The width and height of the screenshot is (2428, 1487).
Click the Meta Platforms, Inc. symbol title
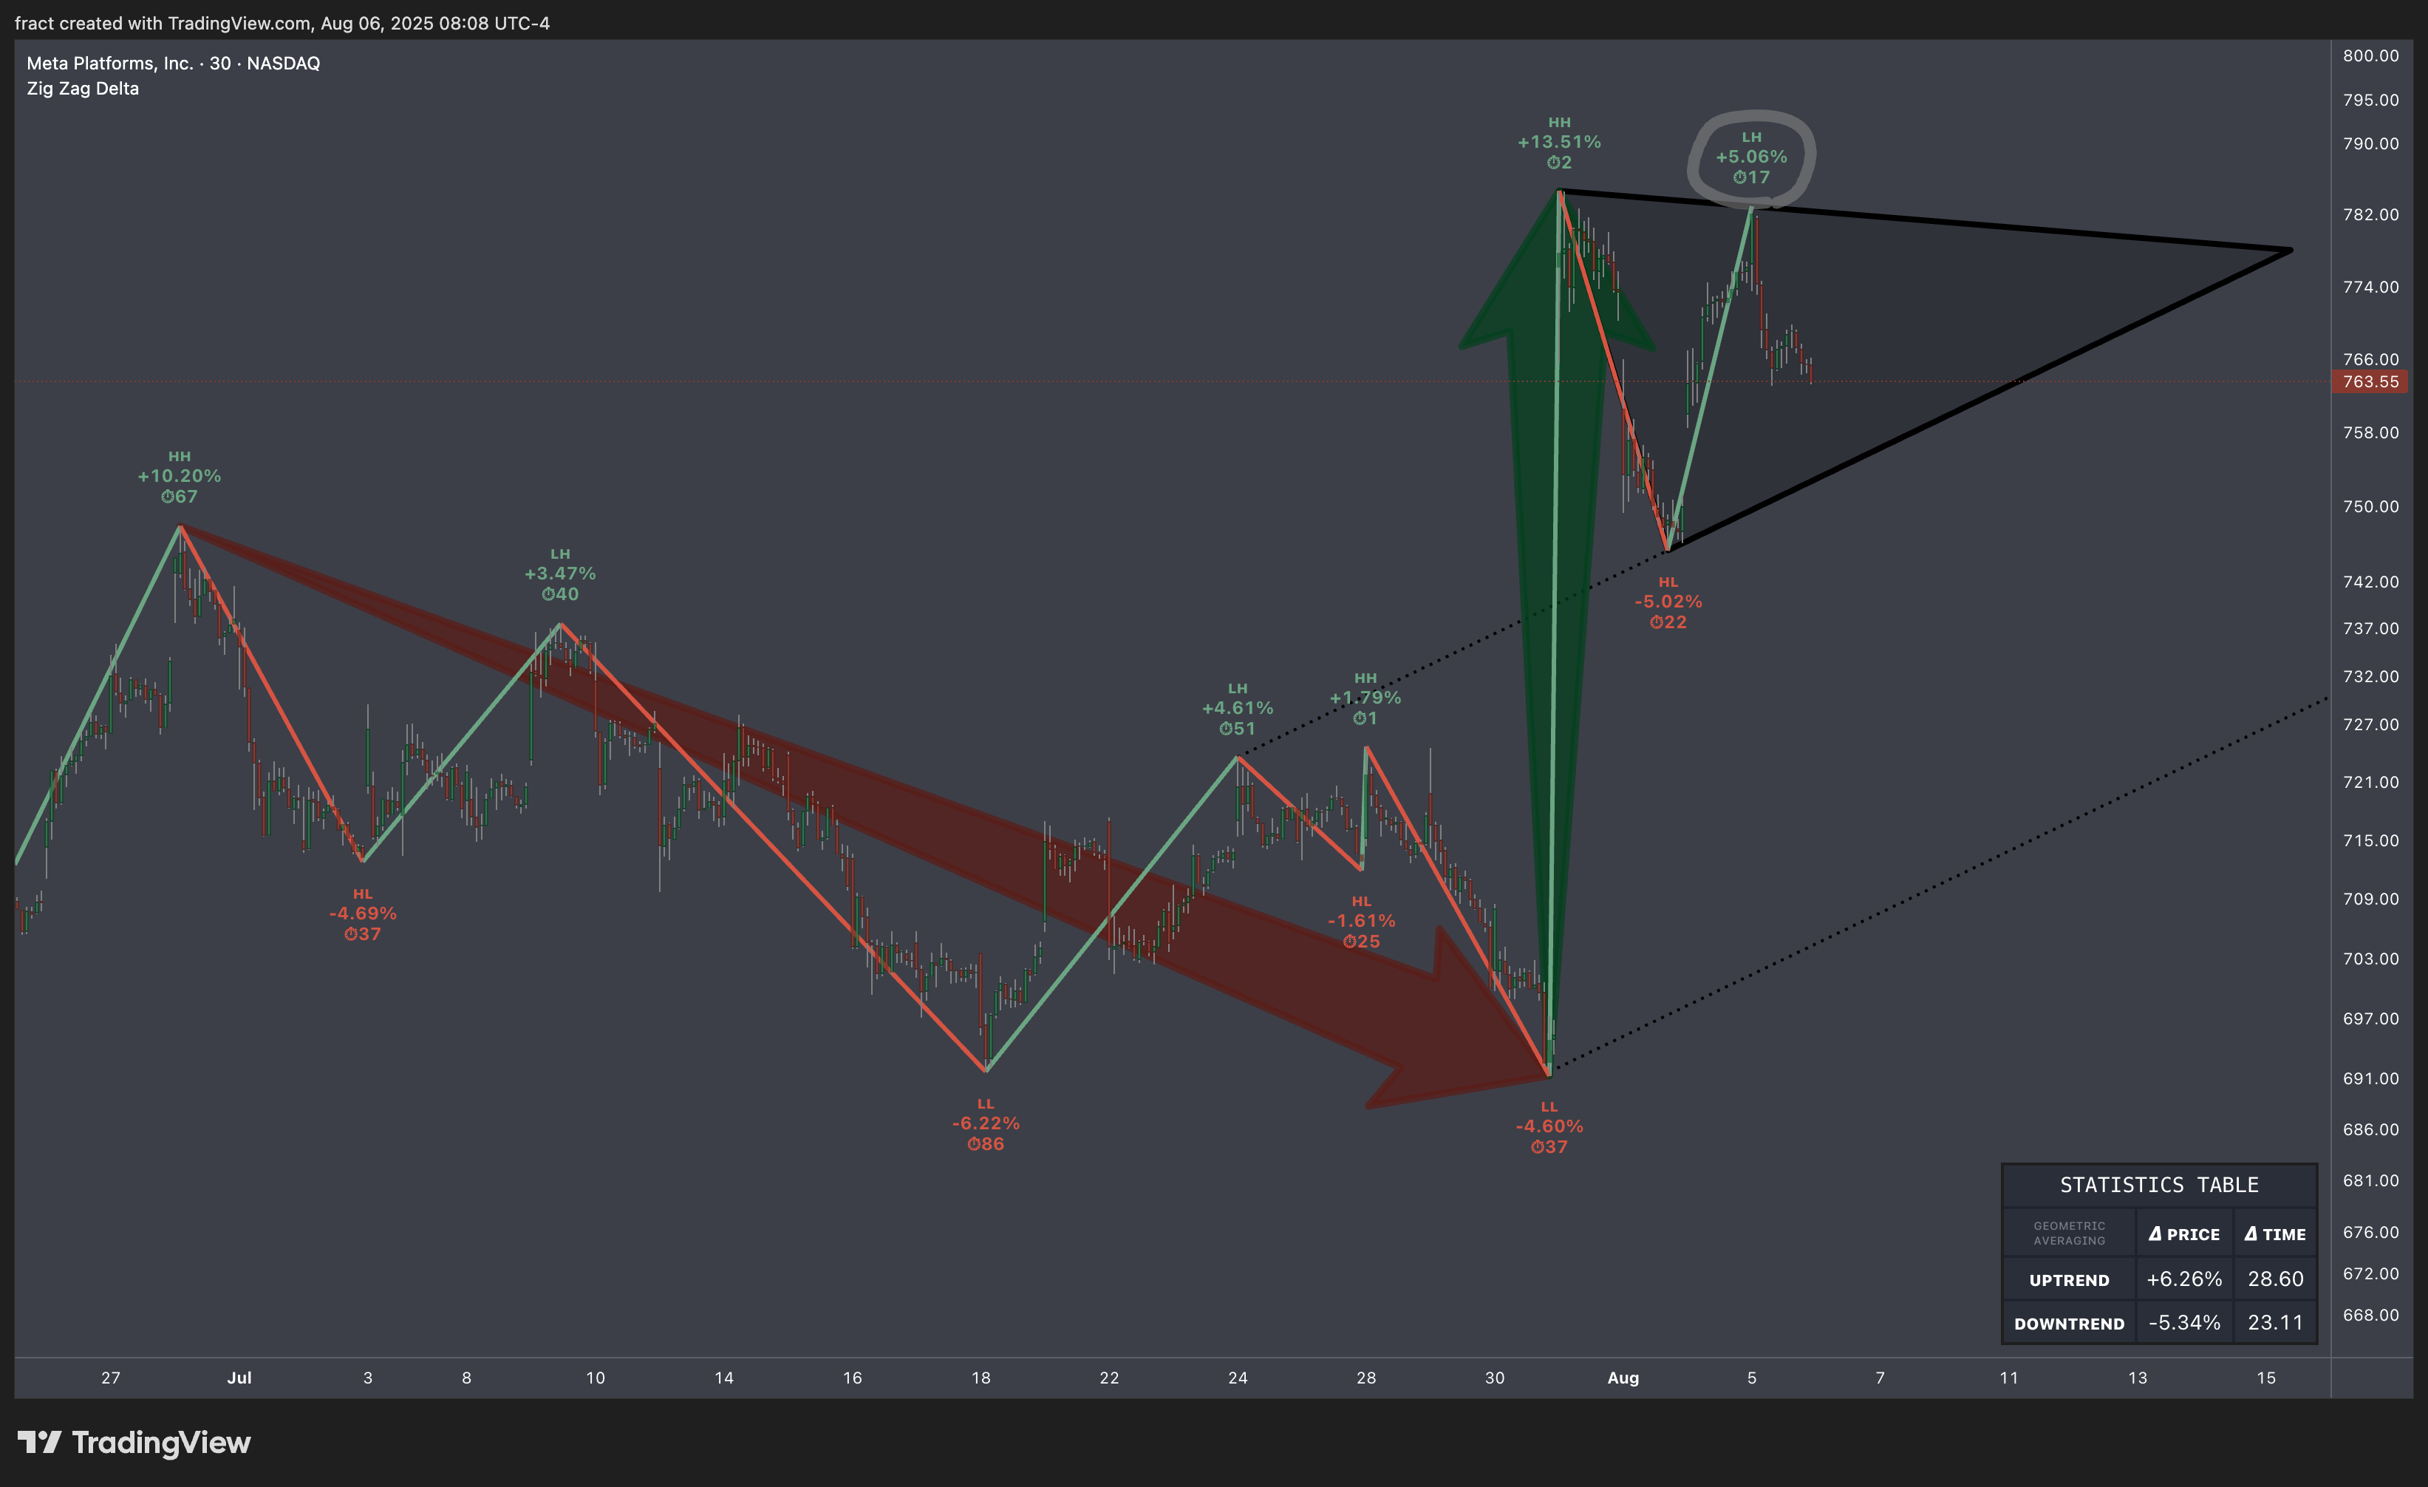coord(174,63)
